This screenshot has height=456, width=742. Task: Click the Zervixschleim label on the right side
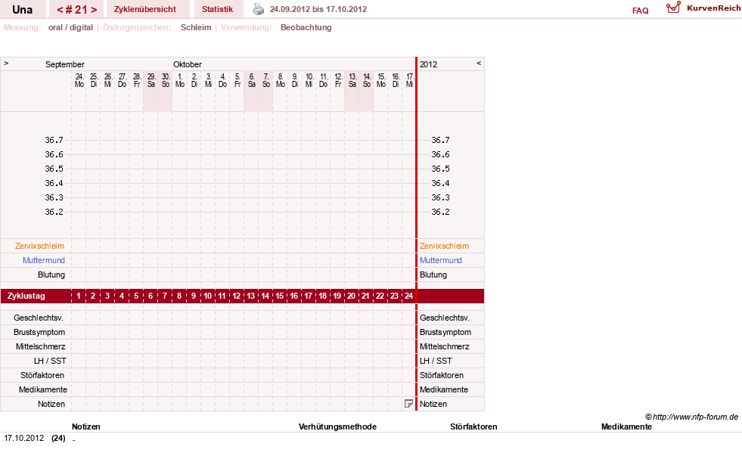[x=444, y=246]
